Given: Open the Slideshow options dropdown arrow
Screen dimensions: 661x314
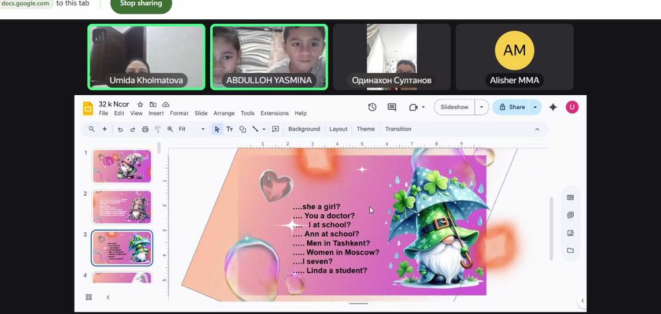Looking at the screenshot, I should click(x=481, y=107).
